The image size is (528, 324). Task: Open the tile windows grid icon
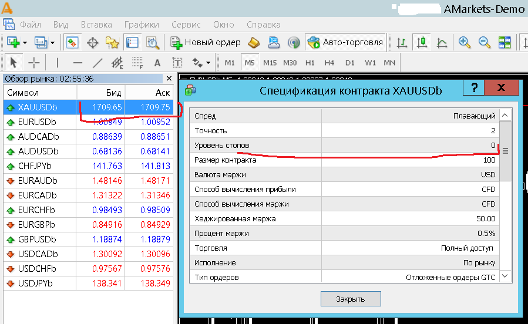click(505, 42)
